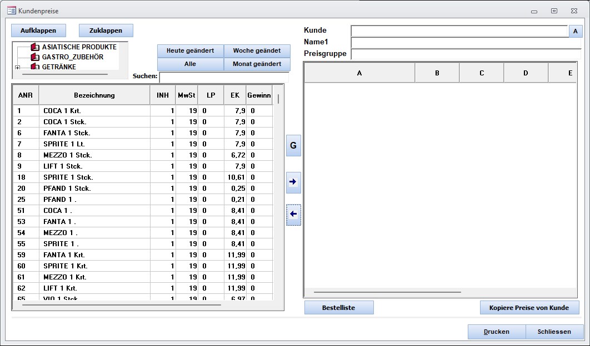This screenshot has width=590, height=346.
Task: Click Kopiere Preise von Kunde
Action: tap(529, 308)
